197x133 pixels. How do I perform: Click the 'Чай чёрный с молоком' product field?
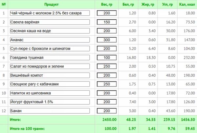tap(50, 13)
